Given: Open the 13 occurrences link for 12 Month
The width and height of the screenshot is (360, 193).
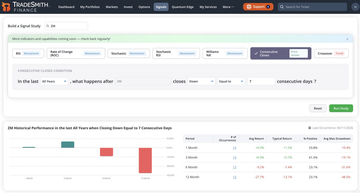Looking at the screenshot, I should pyautogui.click(x=234, y=177).
